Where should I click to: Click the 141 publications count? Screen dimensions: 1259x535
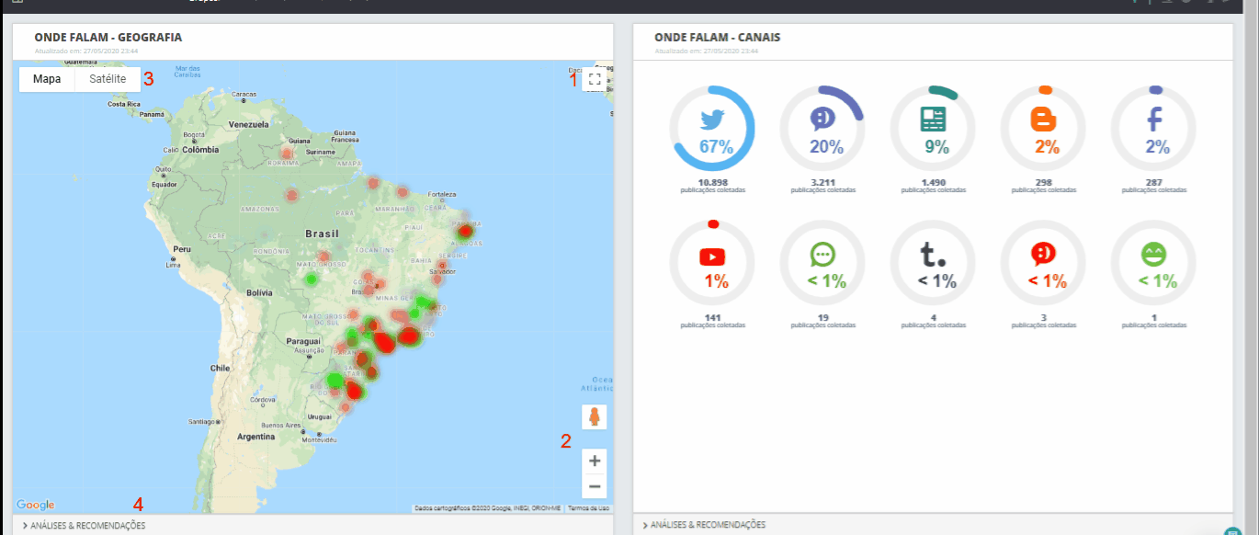click(x=713, y=318)
